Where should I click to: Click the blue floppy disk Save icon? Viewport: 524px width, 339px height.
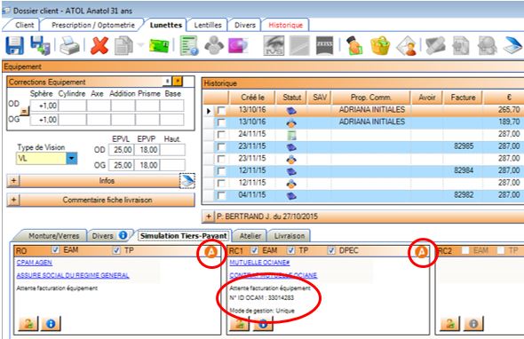(x=15, y=45)
